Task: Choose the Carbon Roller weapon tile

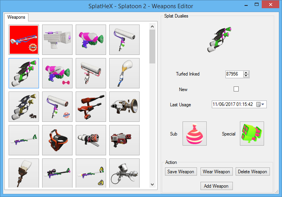Action: [x=91, y=73]
